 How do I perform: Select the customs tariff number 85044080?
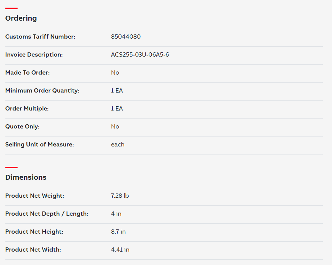point(126,36)
